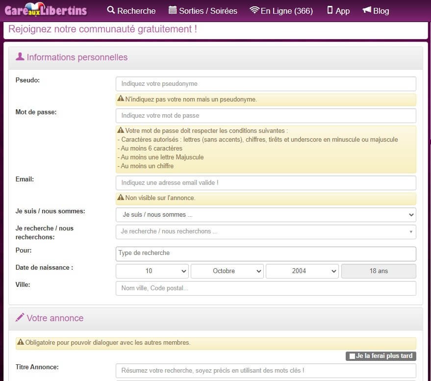This screenshot has height=381, width=431.
Task: Click the pencil icon beside Votre annonce
Action: (x=20, y=318)
